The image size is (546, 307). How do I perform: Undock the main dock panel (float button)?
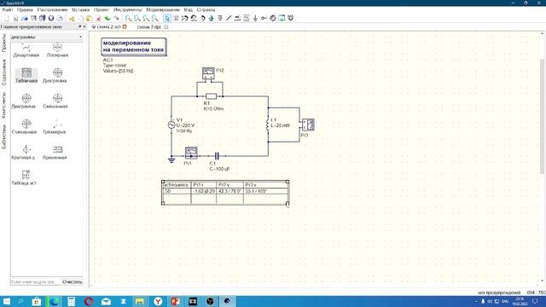79,26
